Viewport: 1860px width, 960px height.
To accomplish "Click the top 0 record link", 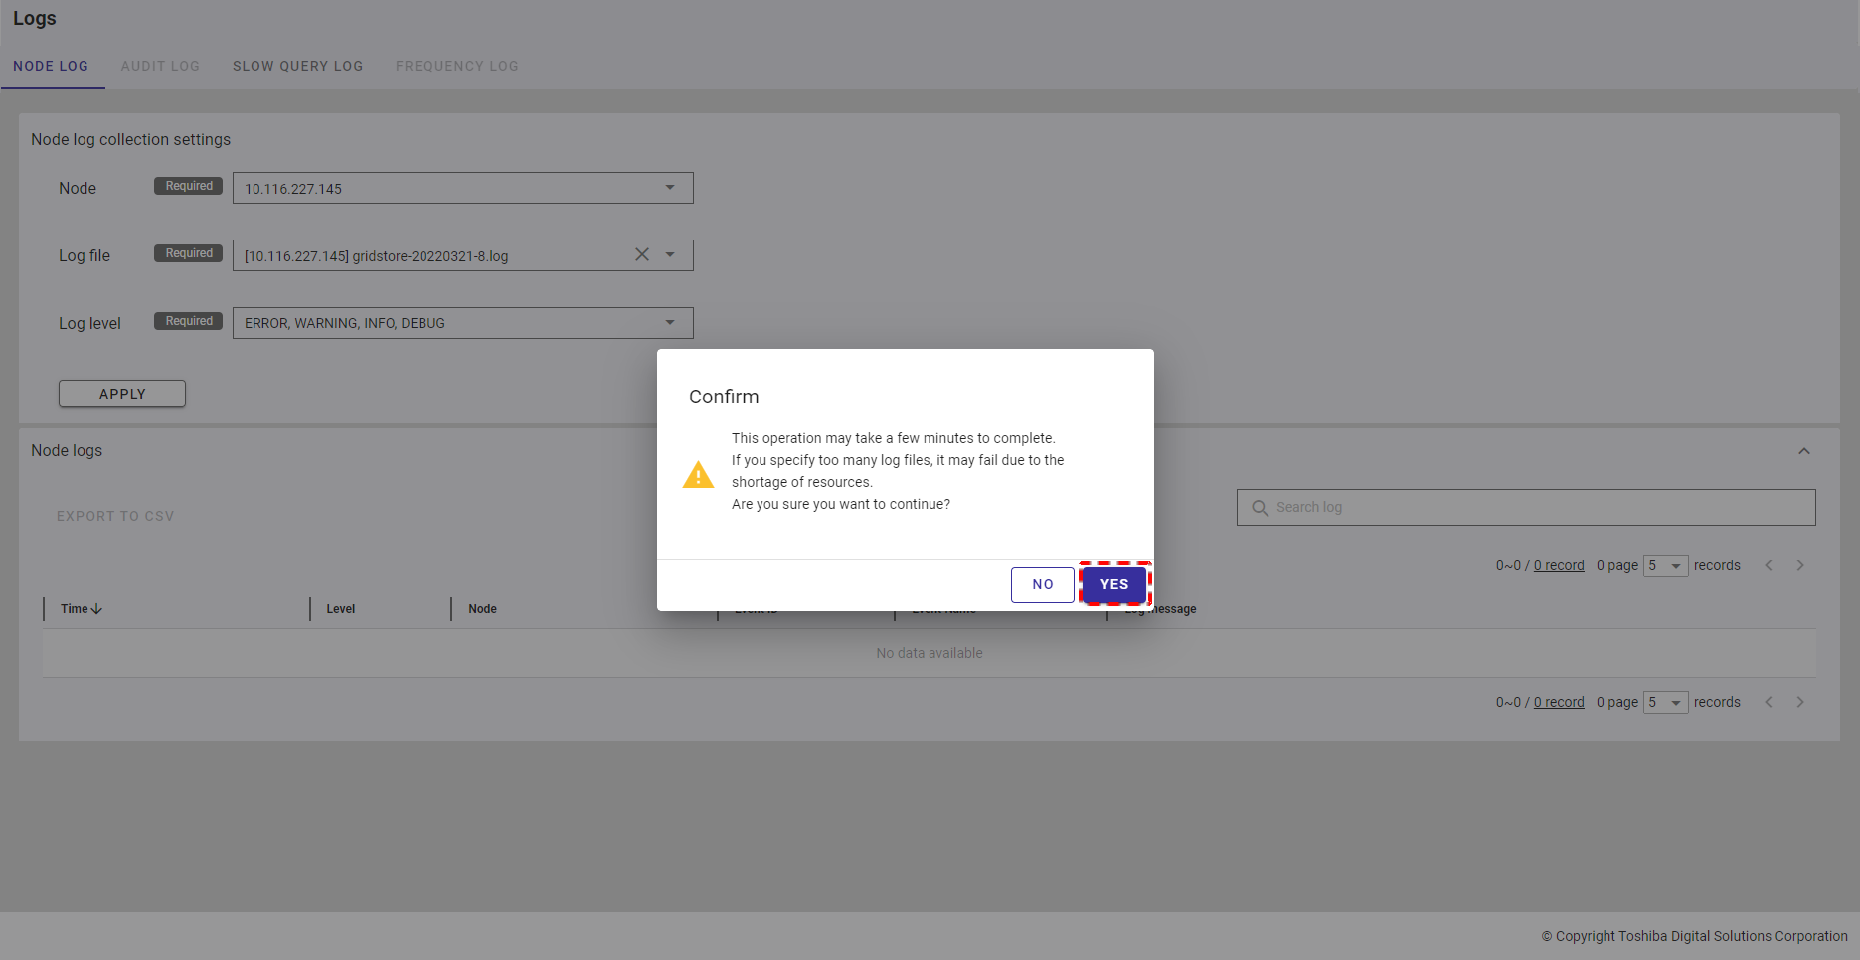I will (1559, 565).
